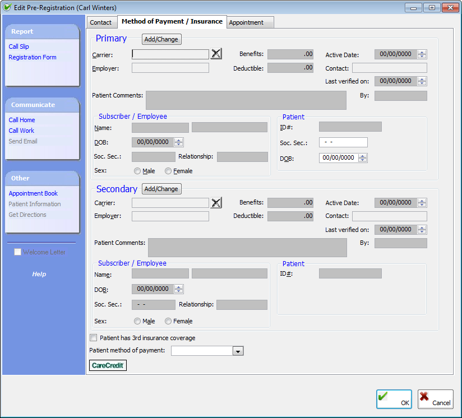
Task: Click the Primary Carrier input field
Action: pyautogui.click(x=170, y=54)
